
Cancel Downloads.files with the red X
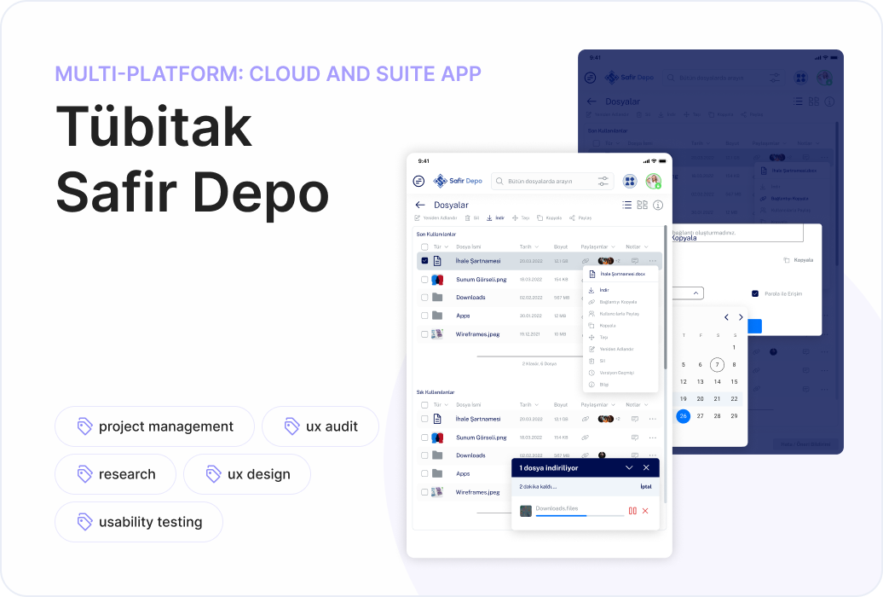tap(645, 511)
